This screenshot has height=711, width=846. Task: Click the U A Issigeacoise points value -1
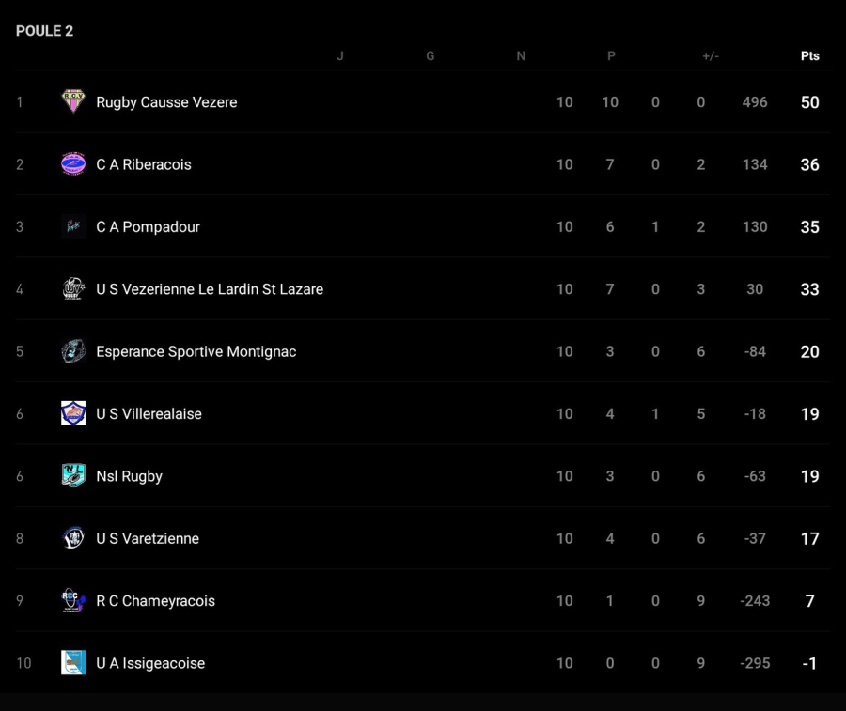point(809,663)
